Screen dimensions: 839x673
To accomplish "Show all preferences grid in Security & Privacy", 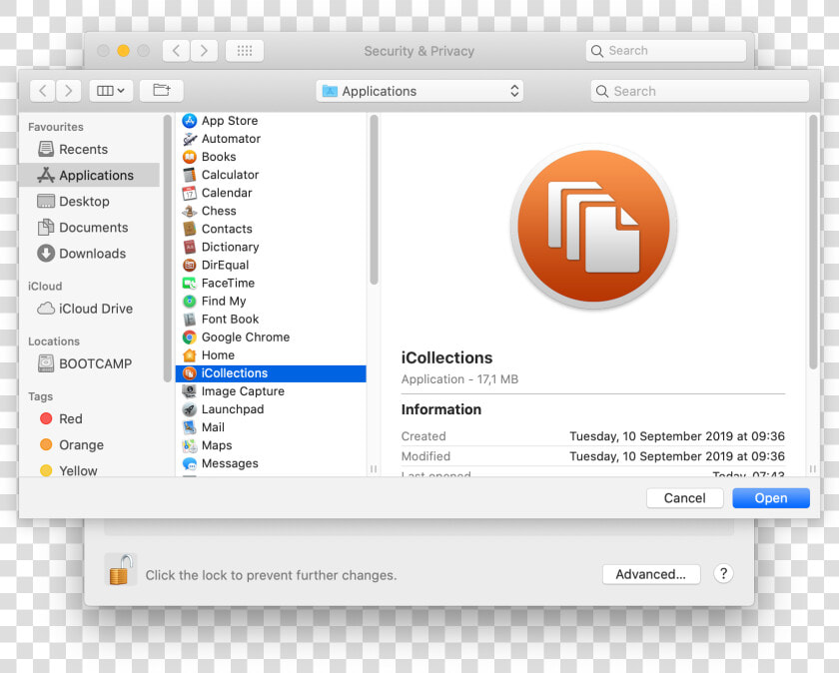I will (245, 51).
